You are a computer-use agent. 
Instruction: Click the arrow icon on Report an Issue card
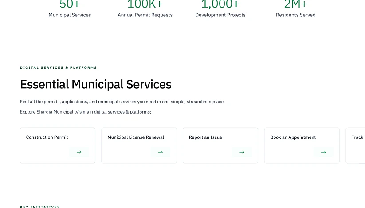click(242, 152)
